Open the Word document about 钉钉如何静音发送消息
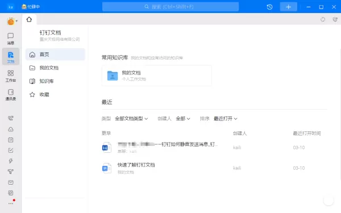 pyautogui.click(x=168, y=144)
